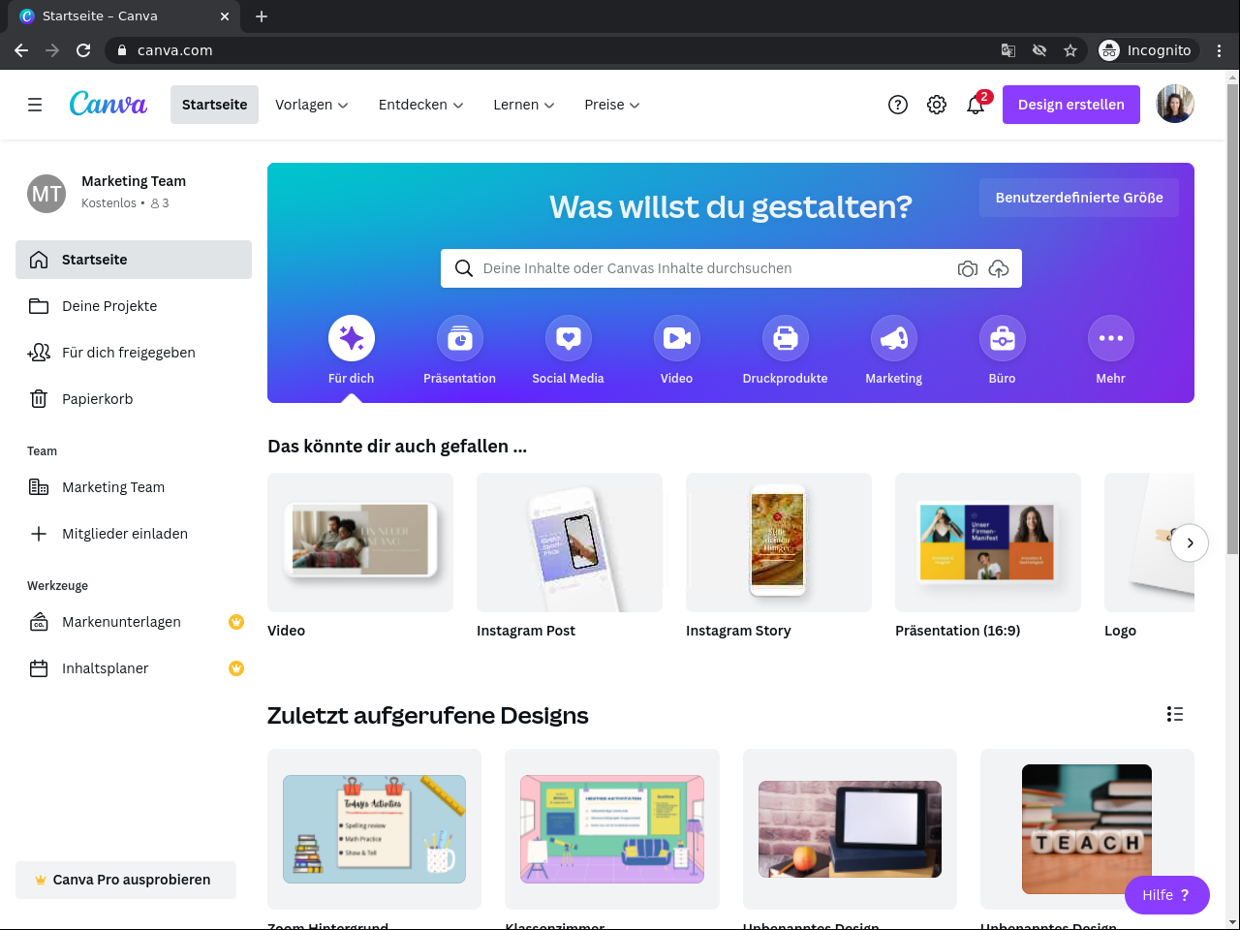Open settings gear icon

[937, 105]
